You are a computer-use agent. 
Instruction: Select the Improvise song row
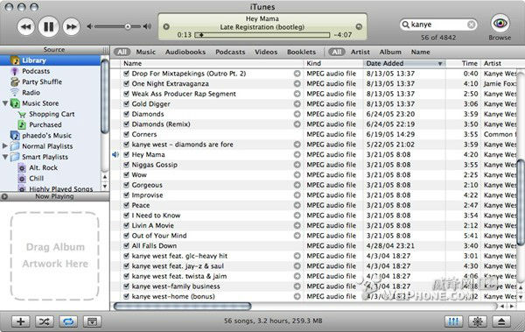(313, 195)
